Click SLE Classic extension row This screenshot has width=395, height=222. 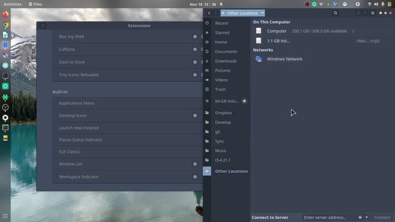pyautogui.click(x=128, y=152)
